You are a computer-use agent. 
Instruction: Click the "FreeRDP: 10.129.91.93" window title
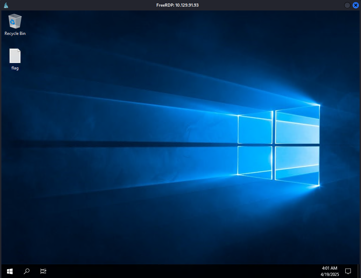click(177, 5)
